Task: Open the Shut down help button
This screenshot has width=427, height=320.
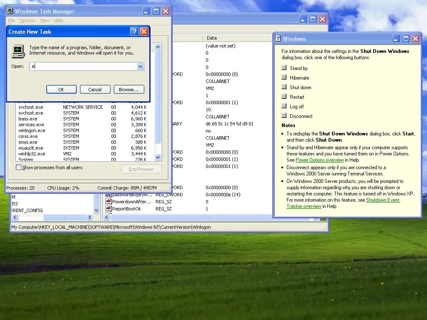Action: 284,87
